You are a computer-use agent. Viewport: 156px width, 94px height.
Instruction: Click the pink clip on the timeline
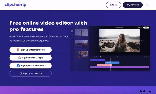point(105,65)
